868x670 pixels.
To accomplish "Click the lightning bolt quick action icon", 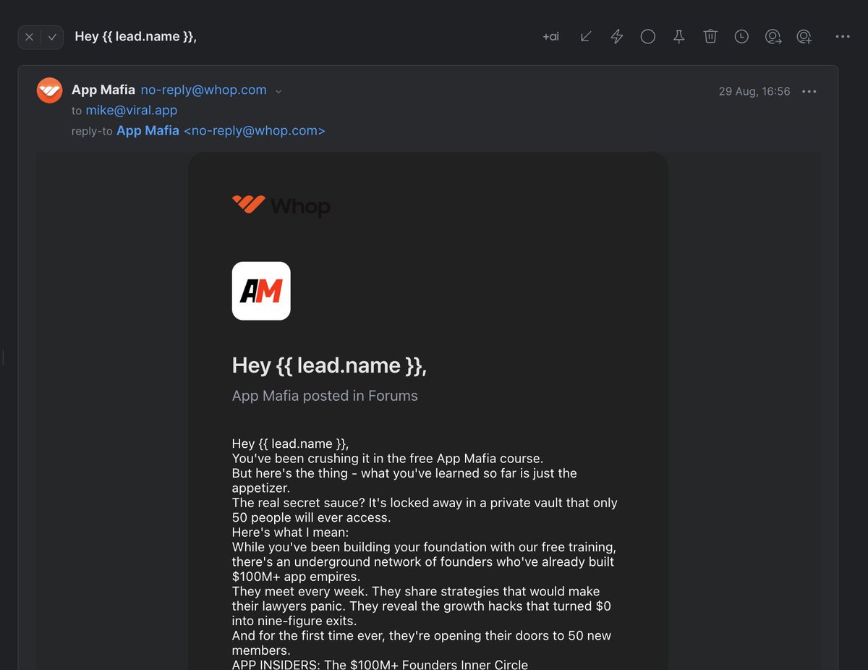I will coord(617,36).
